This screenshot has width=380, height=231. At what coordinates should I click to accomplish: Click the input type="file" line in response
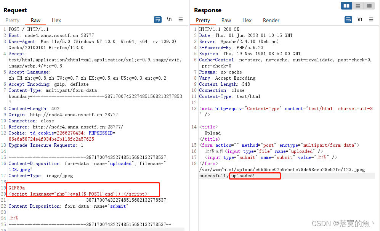pos(264,151)
